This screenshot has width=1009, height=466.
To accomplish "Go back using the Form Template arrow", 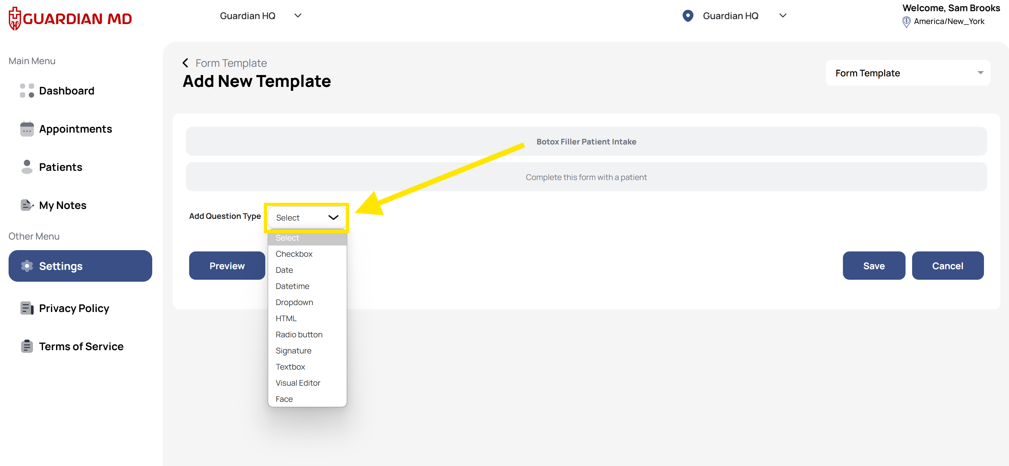I will (x=186, y=63).
